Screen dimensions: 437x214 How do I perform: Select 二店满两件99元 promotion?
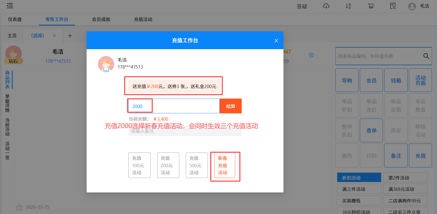(405, 200)
